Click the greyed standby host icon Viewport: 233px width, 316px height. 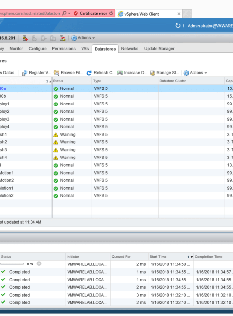coord(53,38)
